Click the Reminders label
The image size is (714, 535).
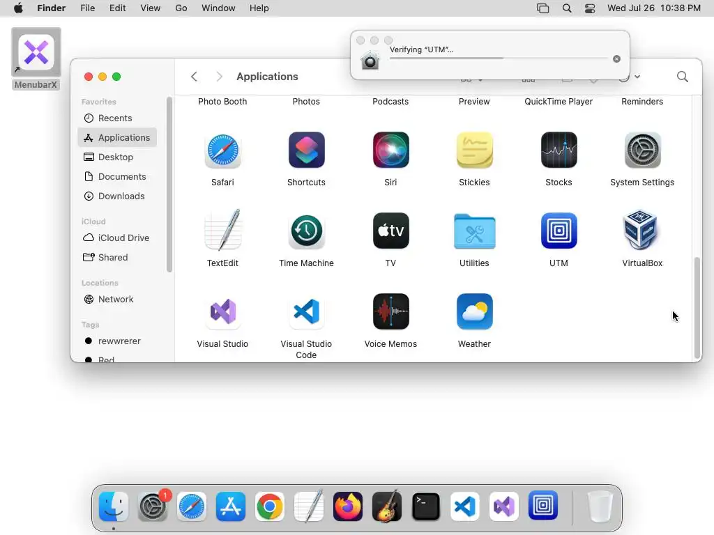tap(642, 102)
